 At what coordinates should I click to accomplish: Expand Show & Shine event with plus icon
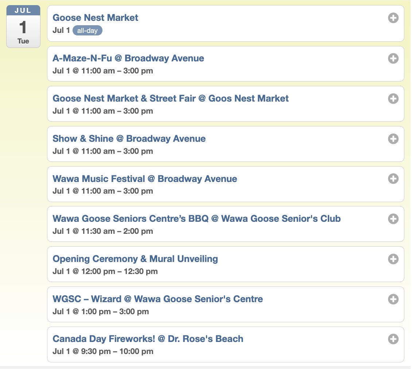point(393,139)
